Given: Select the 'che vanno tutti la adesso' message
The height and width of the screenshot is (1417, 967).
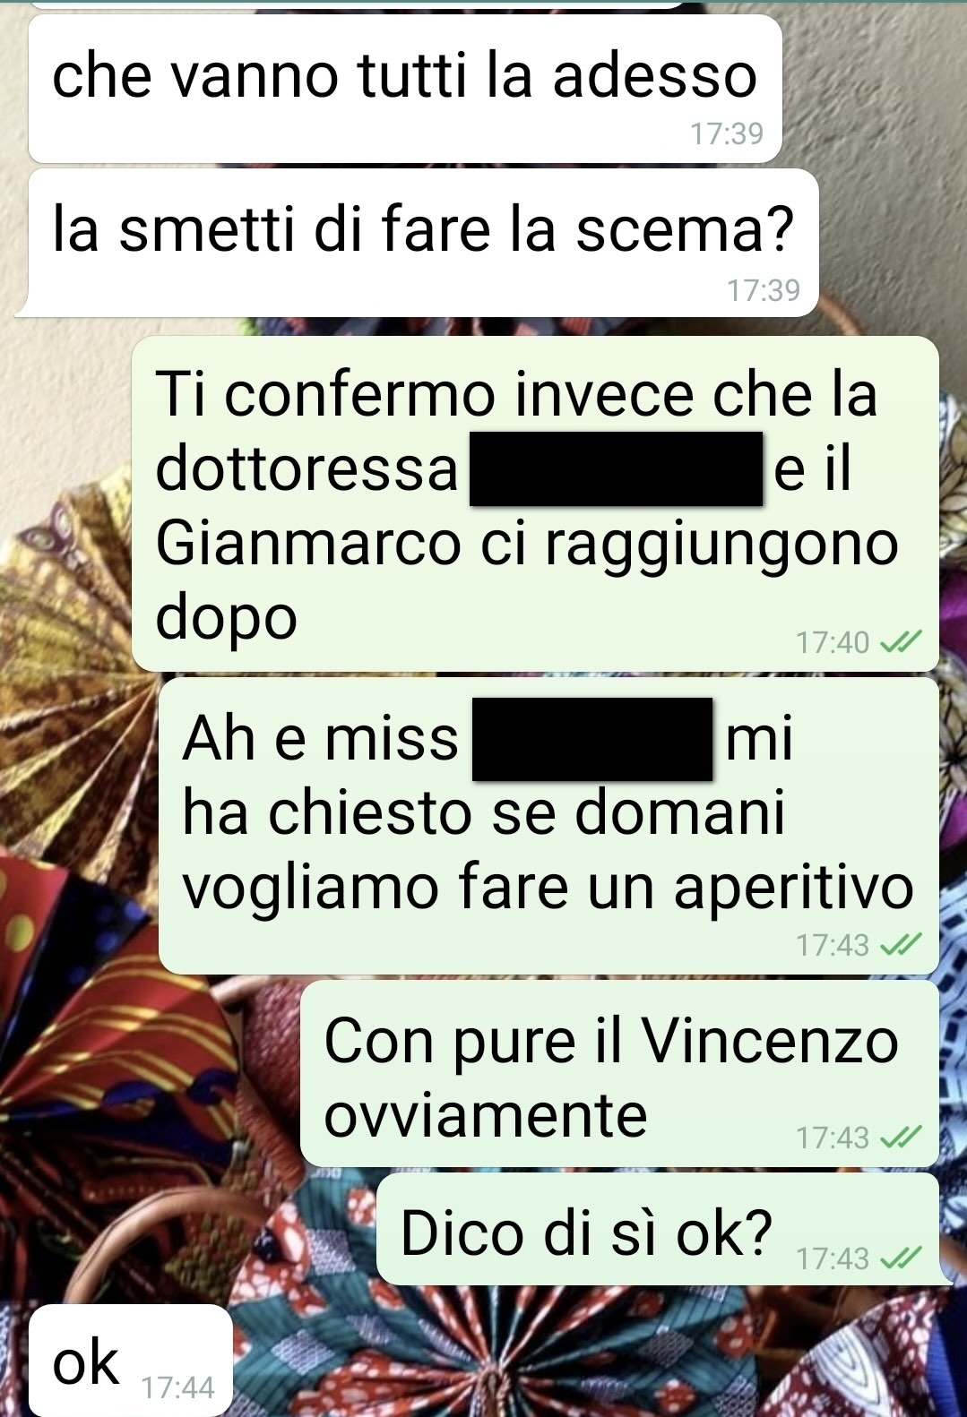Looking at the screenshot, I should pyautogui.click(x=405, y=89).
